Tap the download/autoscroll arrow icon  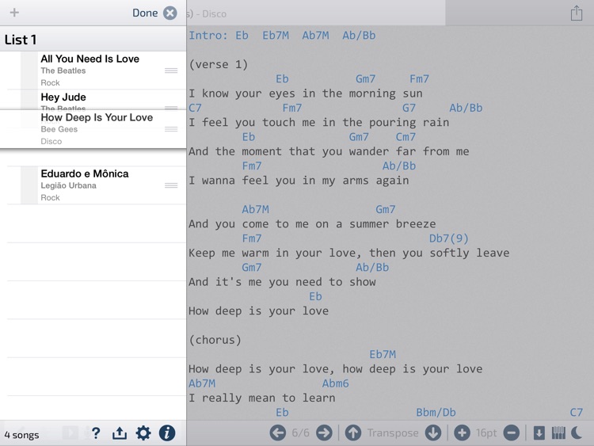pyautogui.click(x=539, y=433)
